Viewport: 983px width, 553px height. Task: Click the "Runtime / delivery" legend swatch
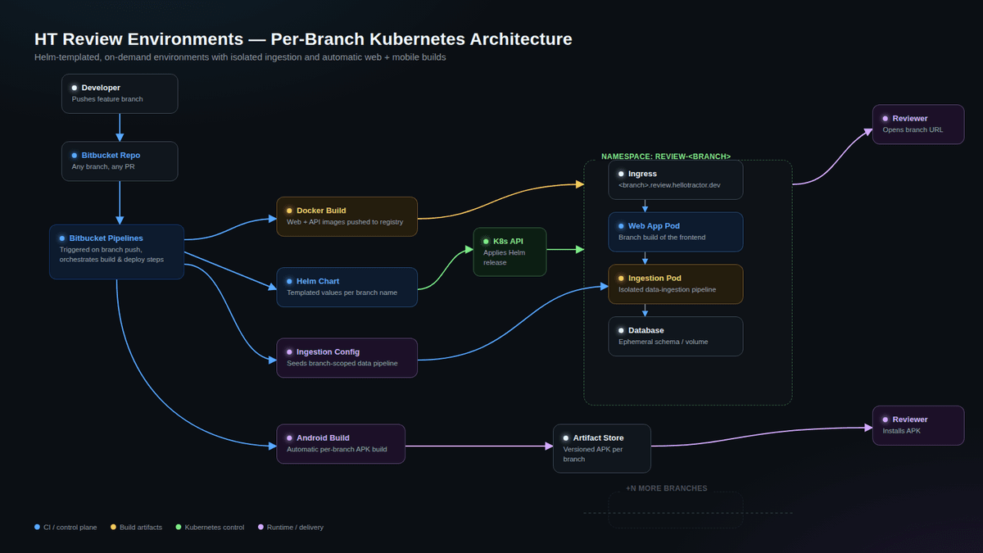tap(260, 527)
